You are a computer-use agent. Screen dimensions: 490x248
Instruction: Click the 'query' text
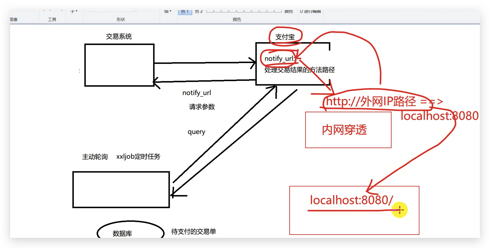(196, 132)
